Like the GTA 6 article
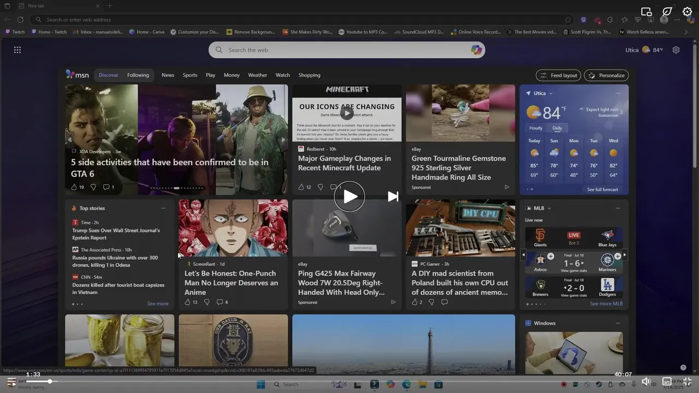The width and height of the screenshot is (699, 393). pos(74,187)
